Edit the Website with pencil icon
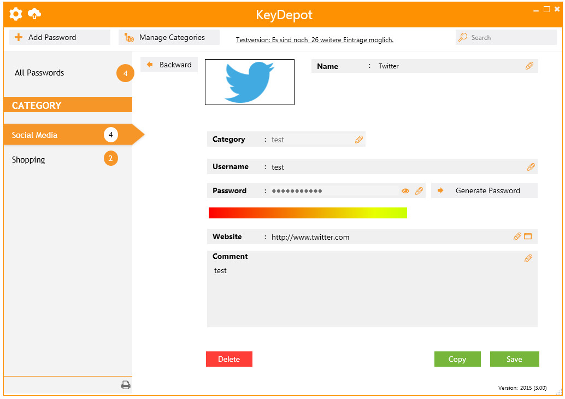 click(517, 236)
